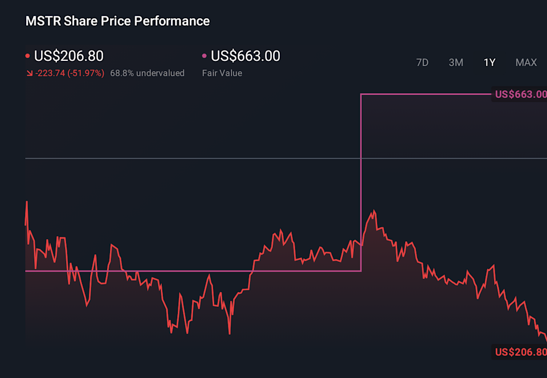Viewport: 547px width, 378px height.
Task: Click the "68.8% undervalued" text
Action: click(x=147, y=73)
